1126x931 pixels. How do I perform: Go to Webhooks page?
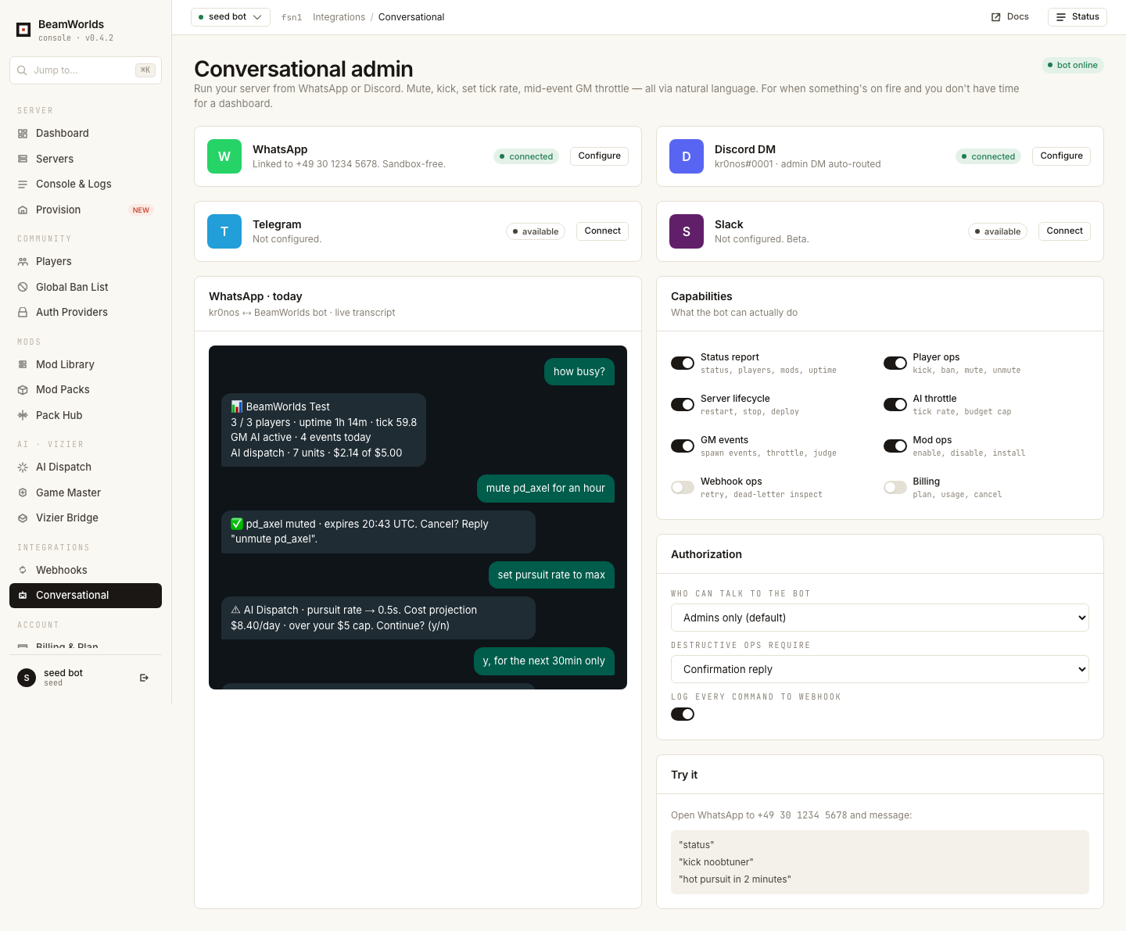[85, 570]
